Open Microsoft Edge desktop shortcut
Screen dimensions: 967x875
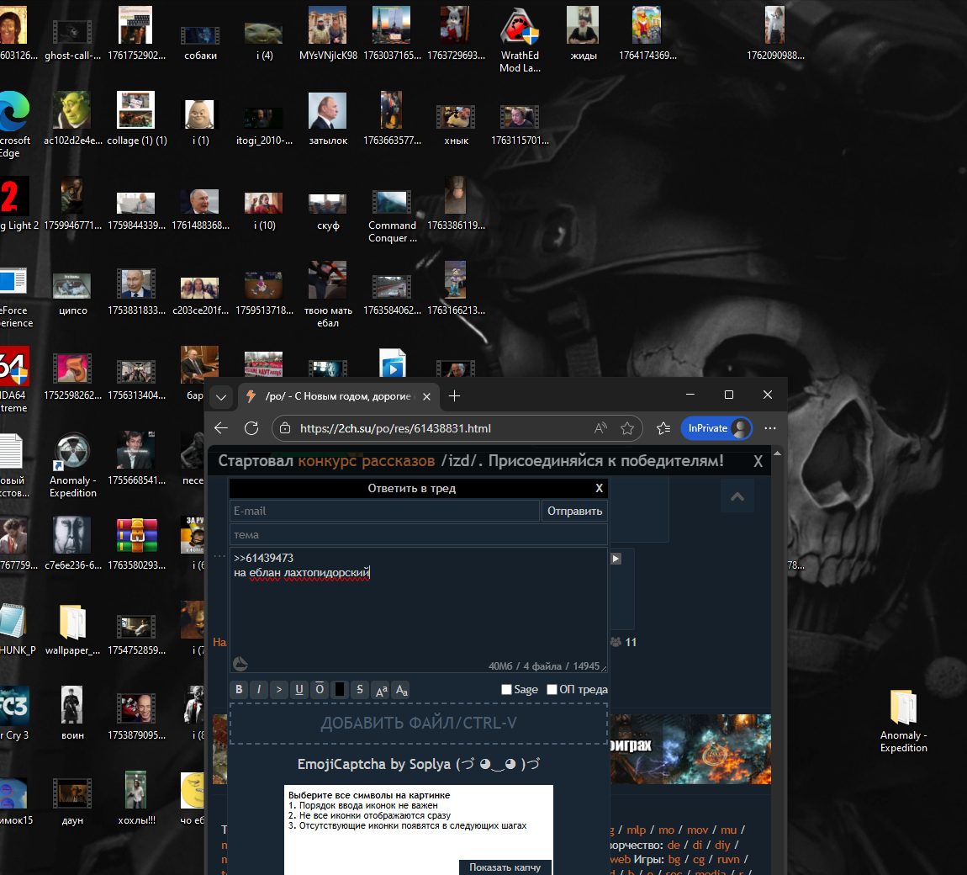pos(13,124)
